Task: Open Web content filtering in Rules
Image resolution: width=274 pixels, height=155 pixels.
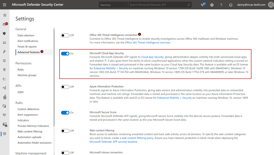Action: tap(30, 131)
